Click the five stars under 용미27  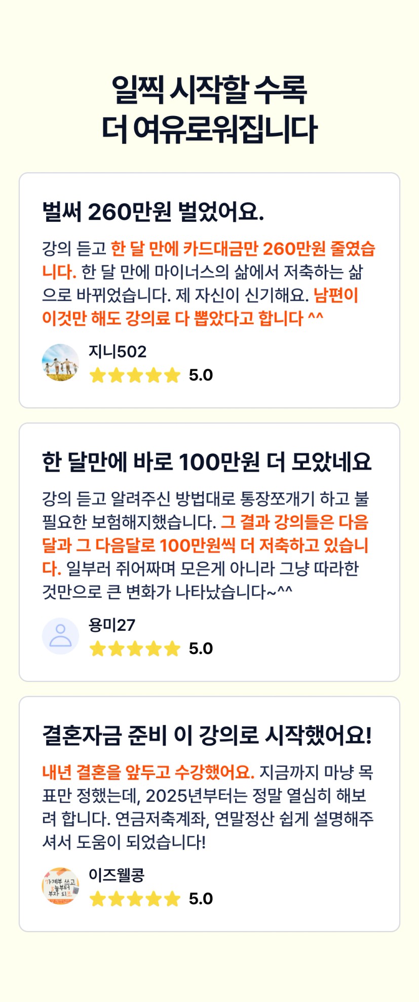point(135,649)
